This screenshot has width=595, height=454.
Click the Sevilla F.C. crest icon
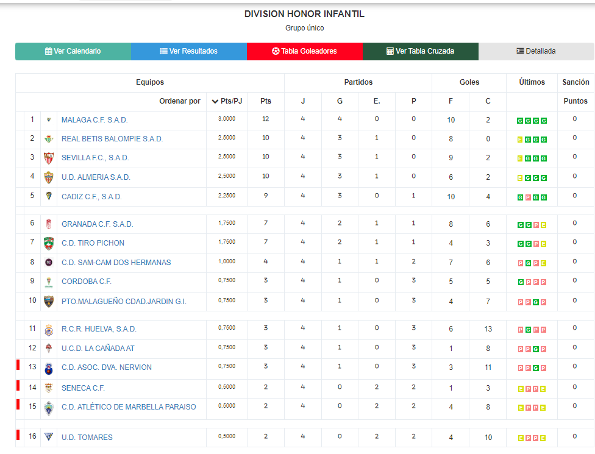coord(49,158)
